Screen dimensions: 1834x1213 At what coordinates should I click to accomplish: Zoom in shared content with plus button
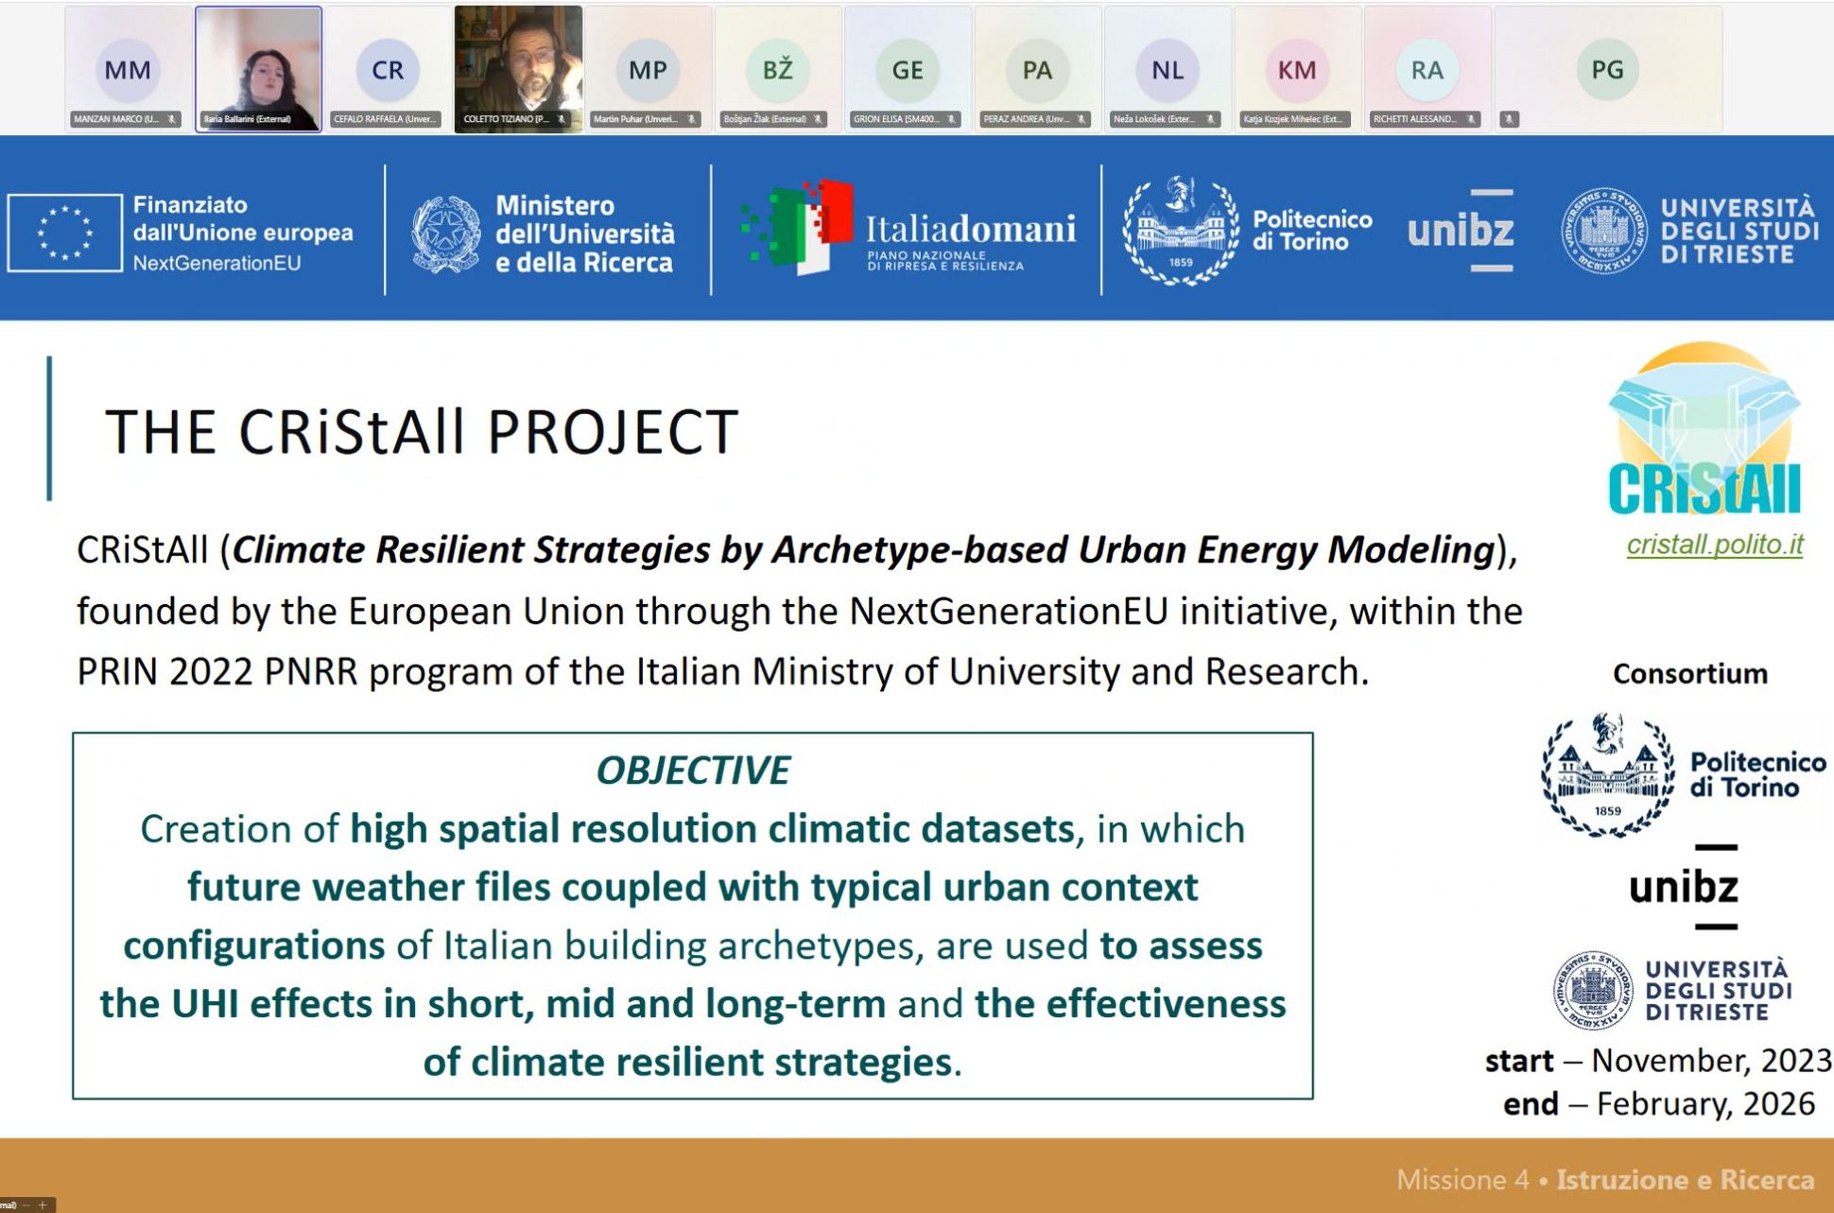43,1205
